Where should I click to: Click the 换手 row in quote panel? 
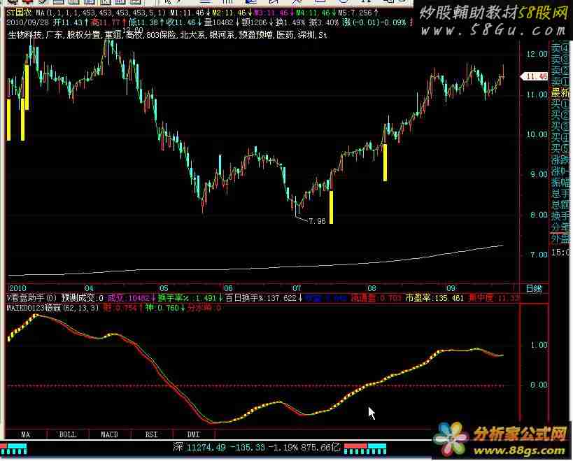tap(560, 215)
